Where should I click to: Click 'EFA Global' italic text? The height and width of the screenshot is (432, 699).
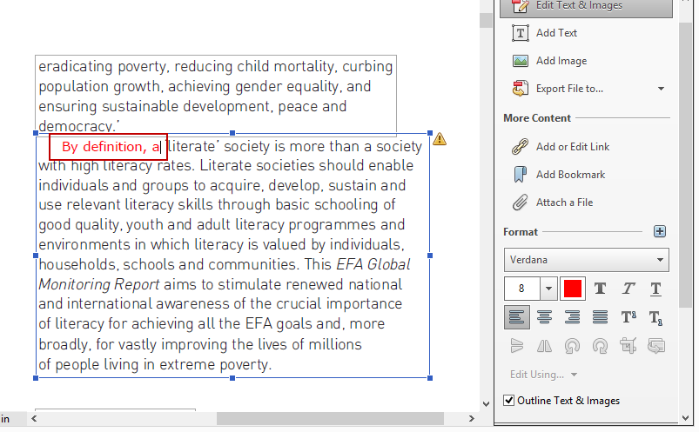click(373, 264)
